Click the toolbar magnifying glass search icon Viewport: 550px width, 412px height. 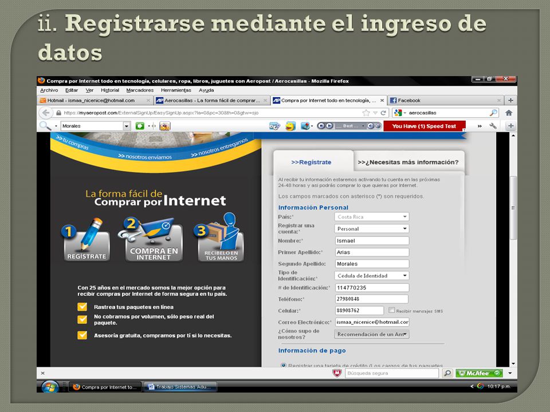[45, 126]
